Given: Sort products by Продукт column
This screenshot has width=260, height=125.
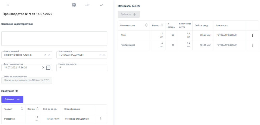Looking at the screenshot, I should pos(22,109).
